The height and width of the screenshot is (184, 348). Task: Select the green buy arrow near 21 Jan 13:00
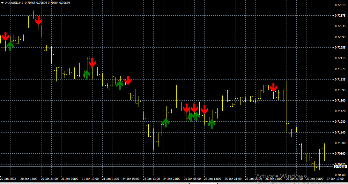pyautogui.click(x=86, y=75)
